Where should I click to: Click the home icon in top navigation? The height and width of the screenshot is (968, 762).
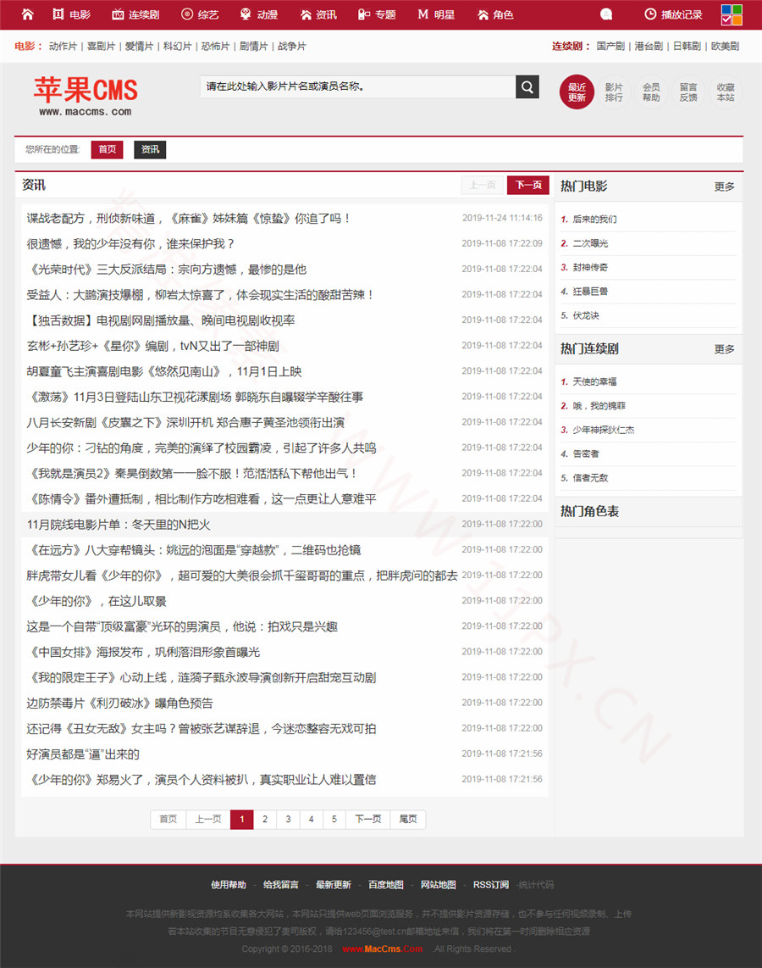(28, 14)
